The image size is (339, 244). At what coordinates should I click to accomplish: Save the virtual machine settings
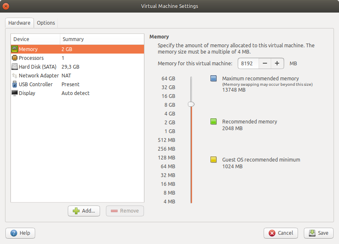318,233
